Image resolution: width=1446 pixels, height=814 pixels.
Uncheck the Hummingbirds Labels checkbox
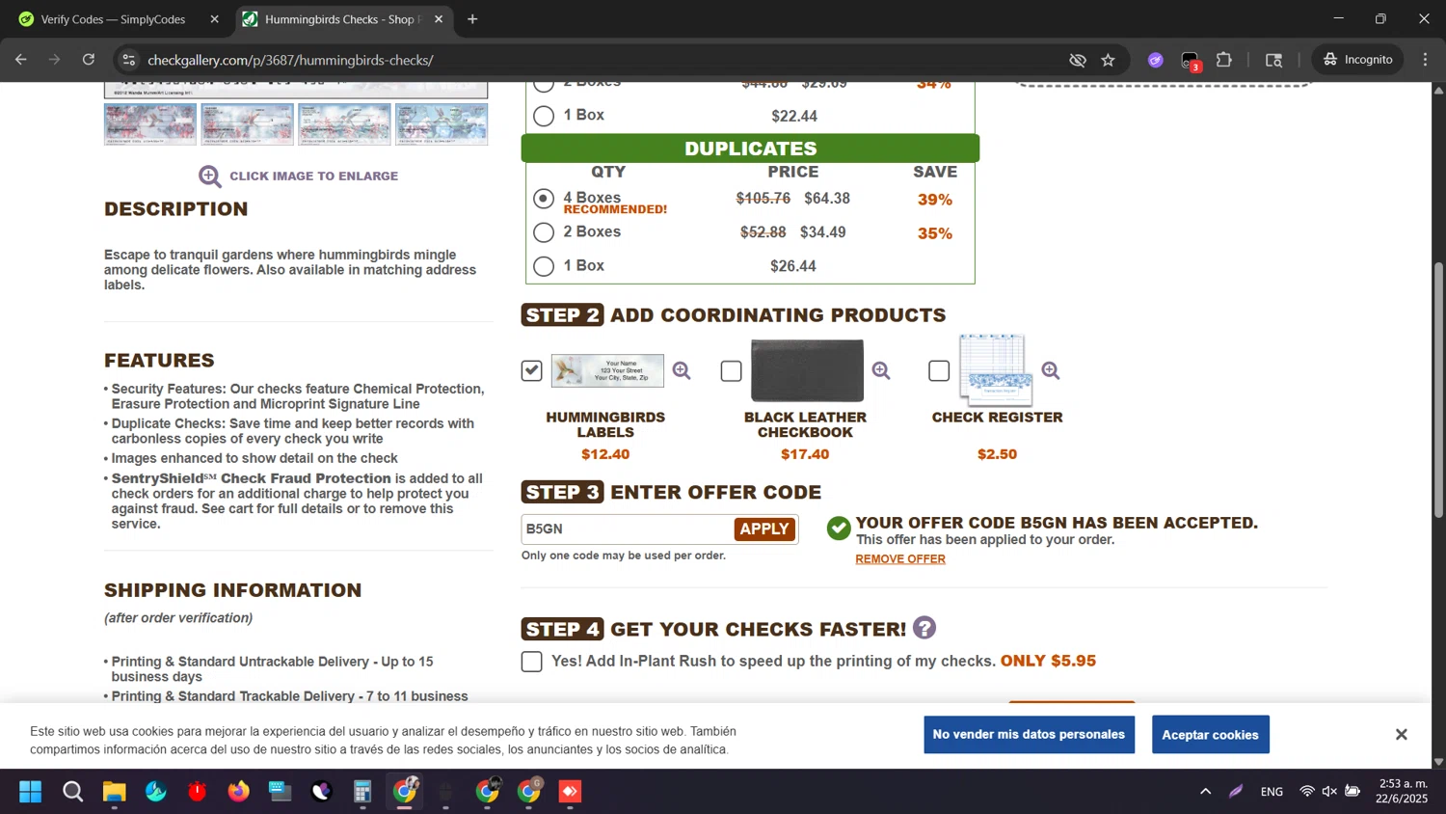pos(532,370)
